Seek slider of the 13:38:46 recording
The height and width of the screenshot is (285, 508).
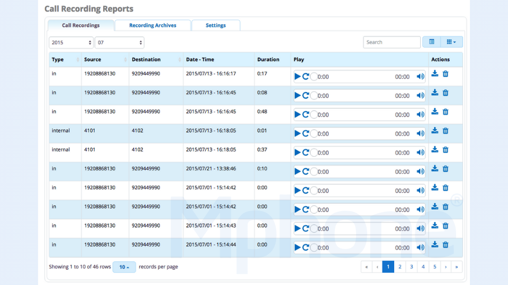314,172
